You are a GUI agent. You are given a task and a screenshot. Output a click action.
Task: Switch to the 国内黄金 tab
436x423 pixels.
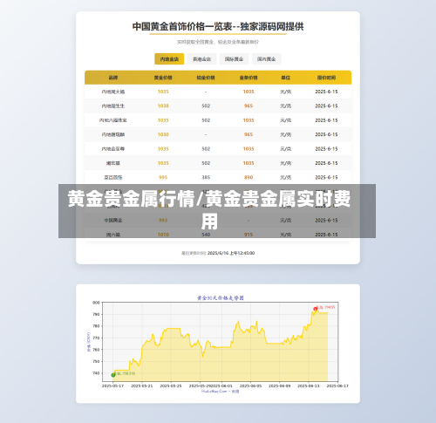(x=266, y=59)
